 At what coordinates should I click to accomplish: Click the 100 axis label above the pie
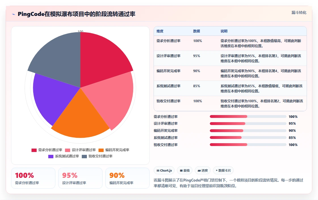pyautogui.click(x=80, y=31)
